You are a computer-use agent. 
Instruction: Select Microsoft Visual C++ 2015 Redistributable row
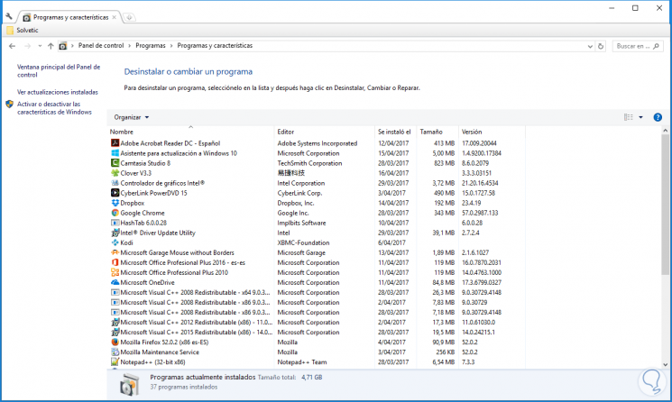click(318, 332)
